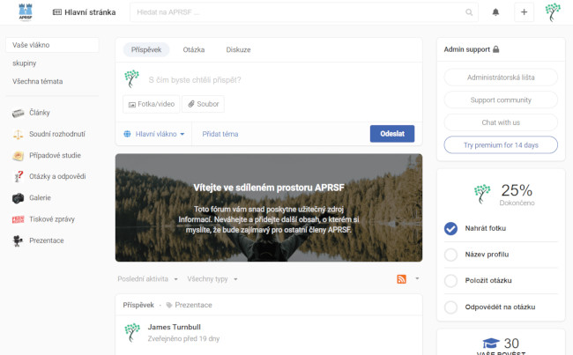Click the graduation cap reputation icon
This screenshot has height=355, width=573.
[491, 343]
